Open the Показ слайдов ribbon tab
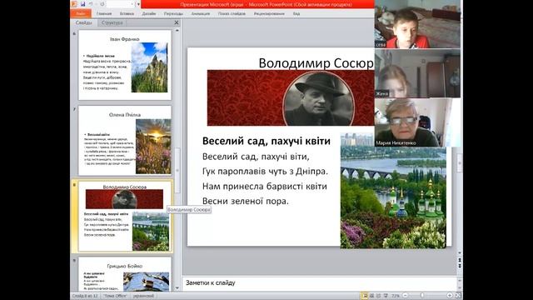The height and width of the screenshot is (300, 533). coord(232,13)
